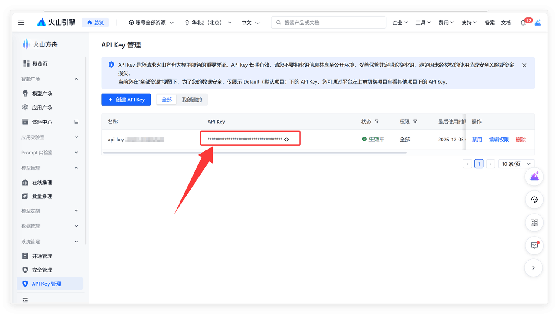This screenshot has width=558, height=314.
Task: Open the 支持 dropdown menu
Action: pos(470,23)
